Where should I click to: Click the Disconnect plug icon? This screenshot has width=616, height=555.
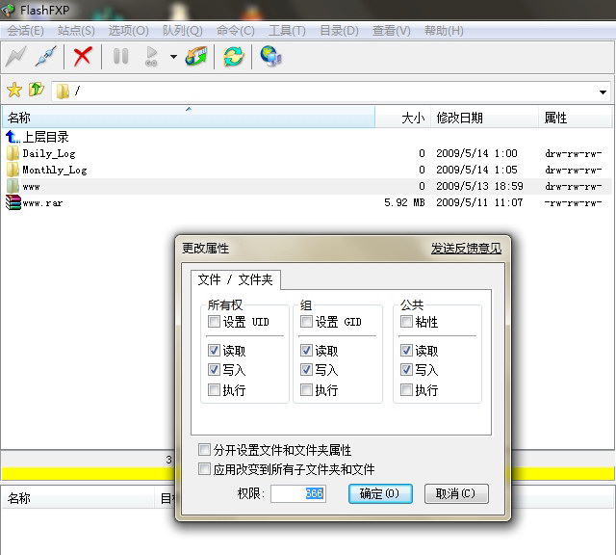pos(46,56)
